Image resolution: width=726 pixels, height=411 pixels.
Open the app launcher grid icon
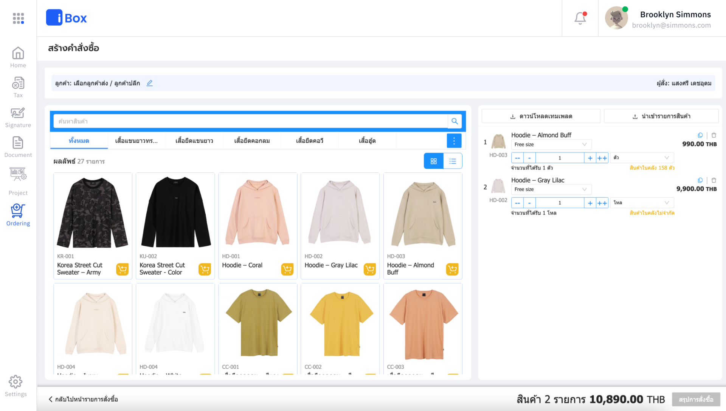click(x=18, y=18)
